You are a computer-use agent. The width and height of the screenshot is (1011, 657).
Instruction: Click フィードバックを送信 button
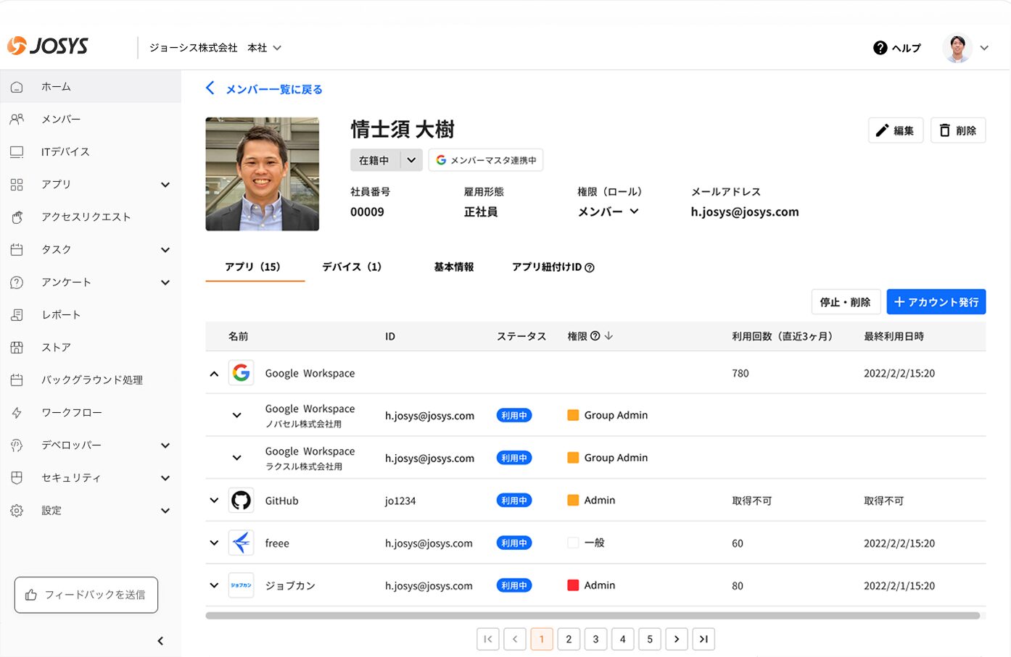(x=86, y=595)
